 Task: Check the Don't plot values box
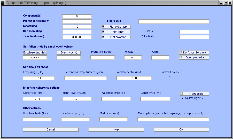181,57
